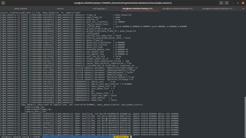The height and width of the screenshot is (138, 246).
Task: Open the terminal hamburger menu
Action: pyautogui.click(x=226, y=3)
